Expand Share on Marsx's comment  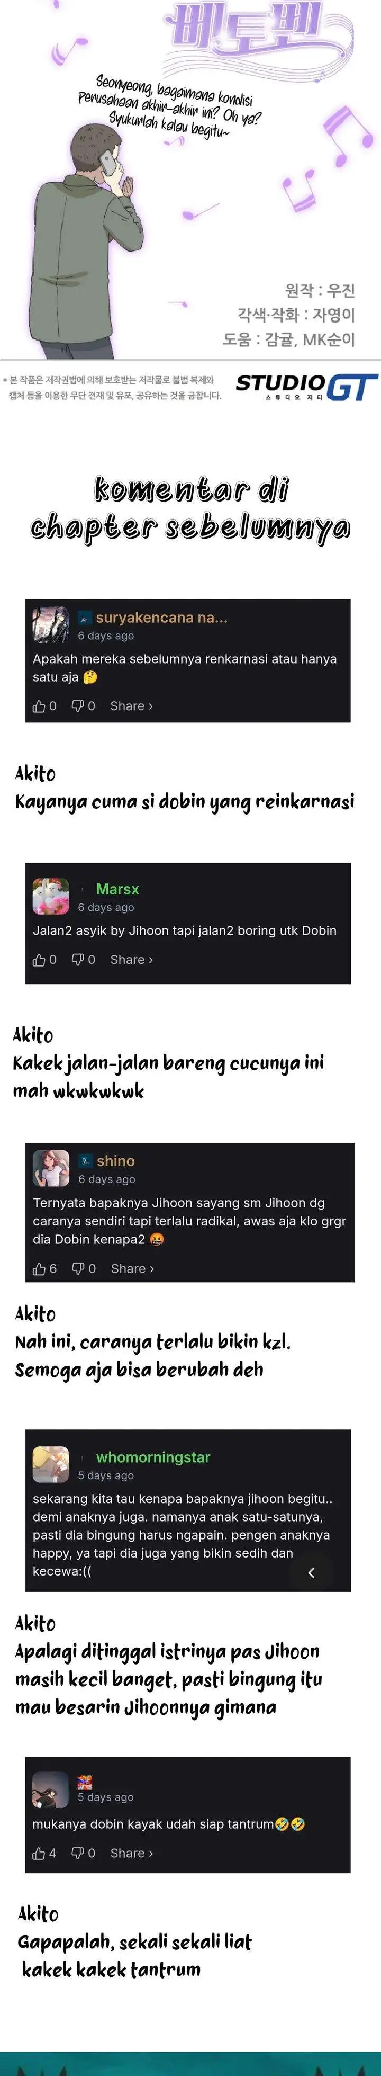click(131, 960)
